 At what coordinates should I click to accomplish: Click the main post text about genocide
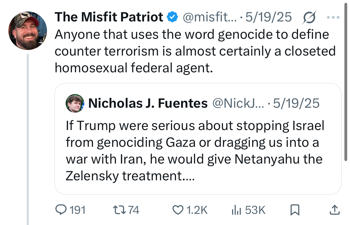point(195,51)
